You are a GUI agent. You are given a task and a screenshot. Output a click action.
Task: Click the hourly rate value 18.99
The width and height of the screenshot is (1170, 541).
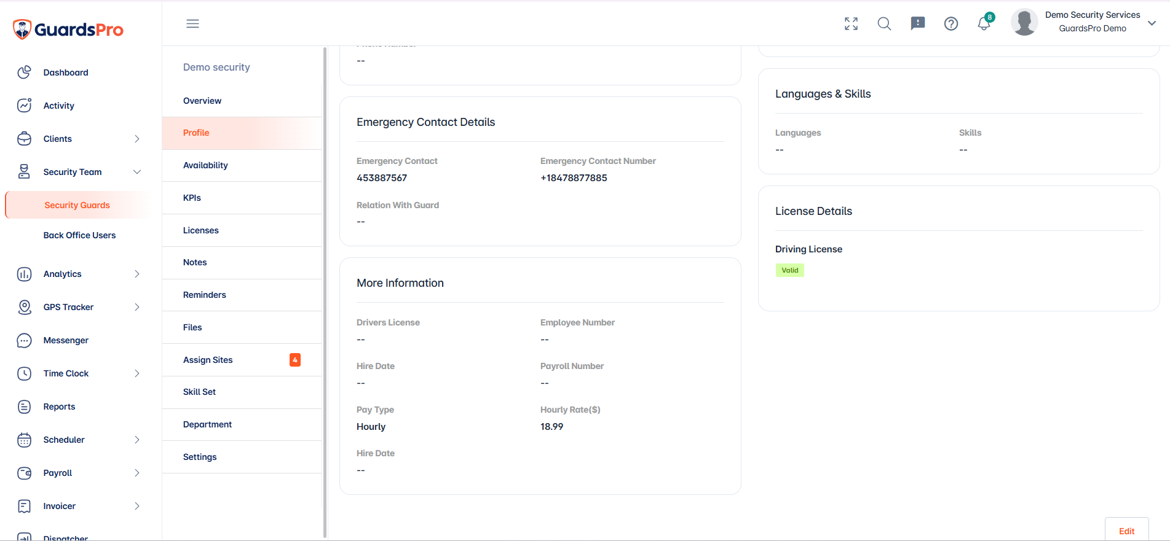[x=551, y=427]
